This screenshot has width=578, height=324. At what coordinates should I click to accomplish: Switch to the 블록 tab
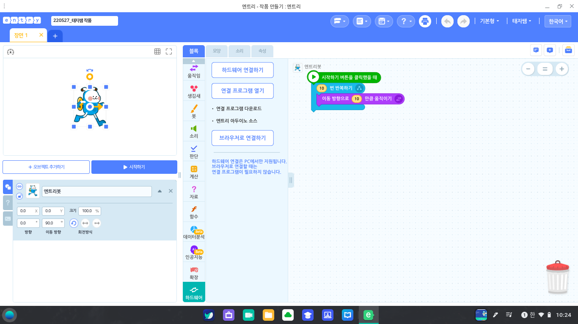[194, 51]
